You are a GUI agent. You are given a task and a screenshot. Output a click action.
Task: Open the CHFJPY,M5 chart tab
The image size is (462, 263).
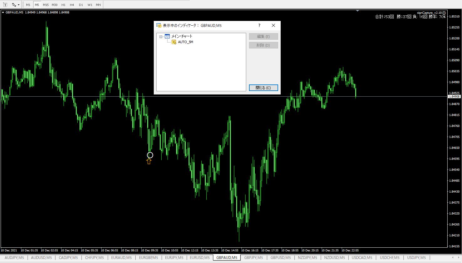click(x=94, y=258)
